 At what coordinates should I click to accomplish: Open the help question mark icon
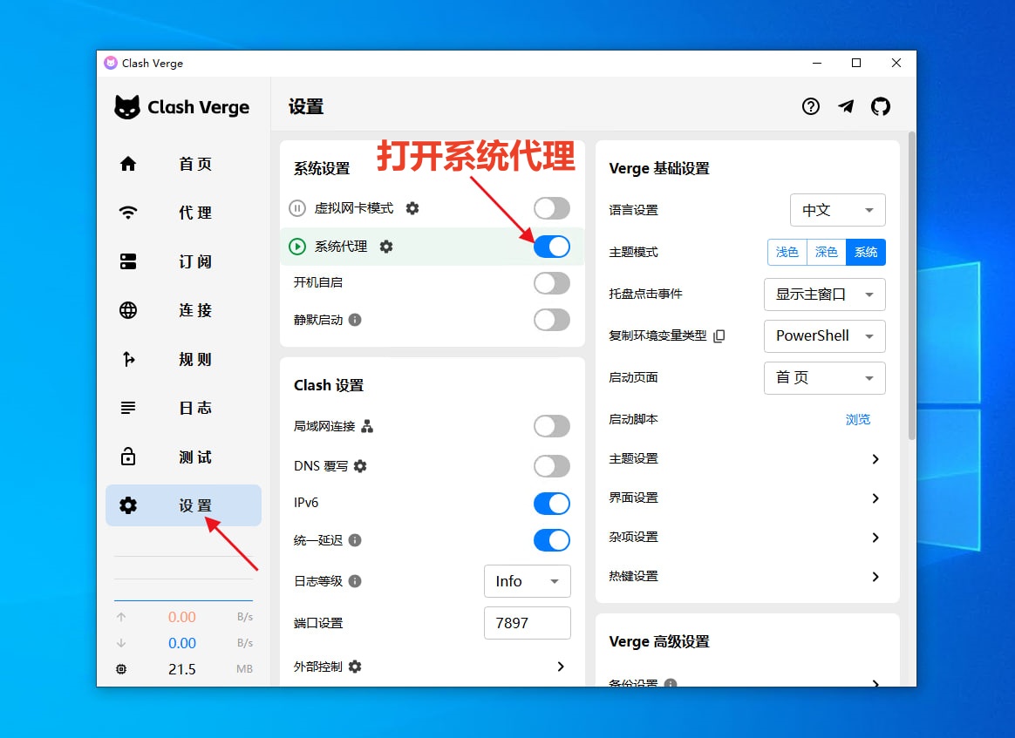click(810, 106)
